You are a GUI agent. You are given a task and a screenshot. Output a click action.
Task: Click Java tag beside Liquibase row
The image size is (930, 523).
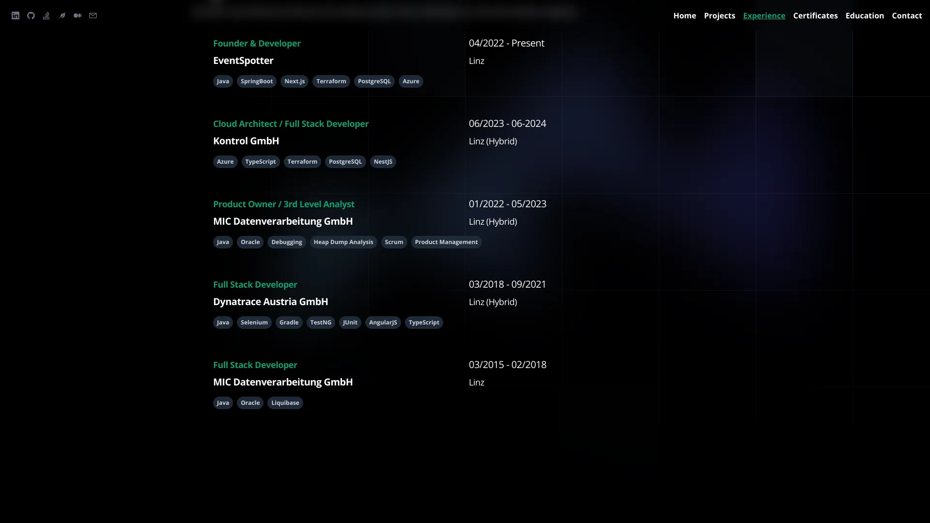coord(223,403)
